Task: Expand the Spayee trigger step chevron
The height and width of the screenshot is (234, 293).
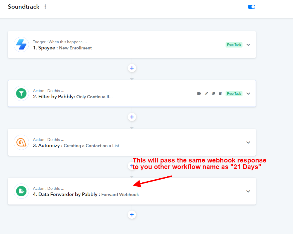Action: (x=248, y=45)
